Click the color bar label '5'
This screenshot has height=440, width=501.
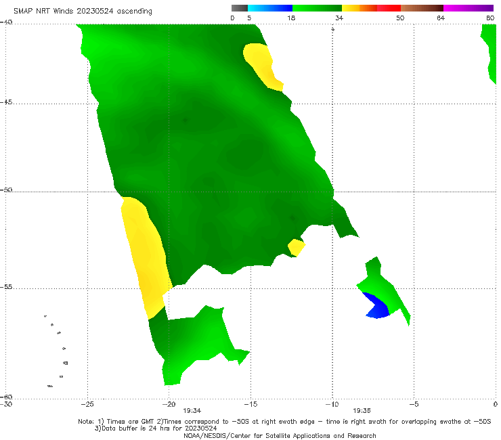pyautogui.click(x=249, y=18)
